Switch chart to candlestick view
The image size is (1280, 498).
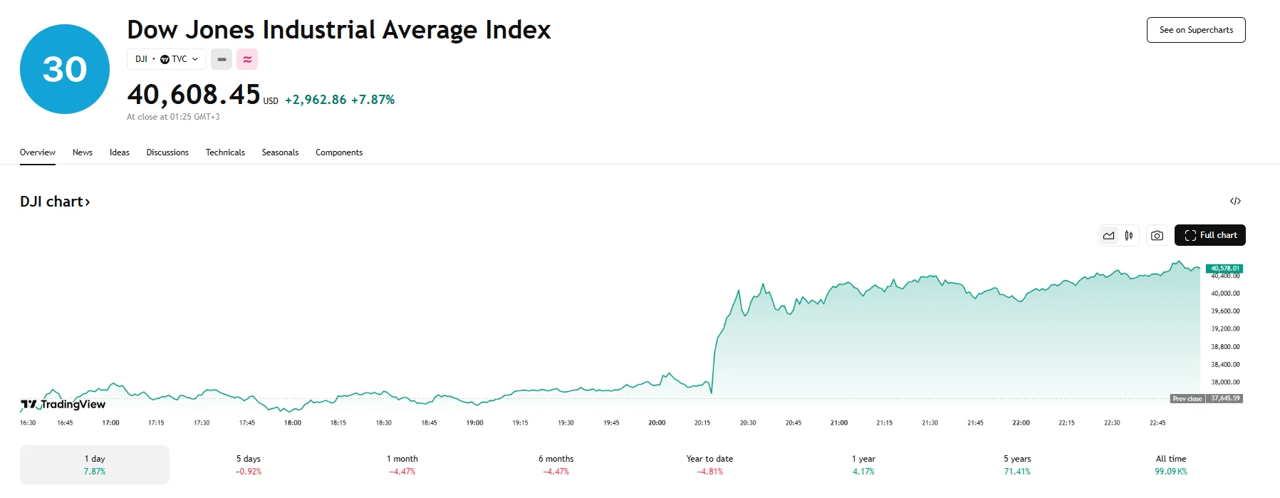[x=1130, y=235]
